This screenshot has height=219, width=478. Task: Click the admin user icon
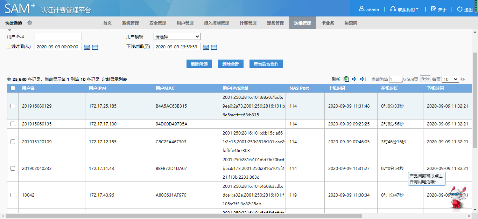pos(362,9)
